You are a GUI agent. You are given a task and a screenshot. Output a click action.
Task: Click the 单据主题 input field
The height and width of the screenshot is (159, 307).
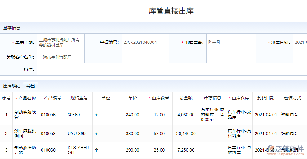click(x=60, y=42)
